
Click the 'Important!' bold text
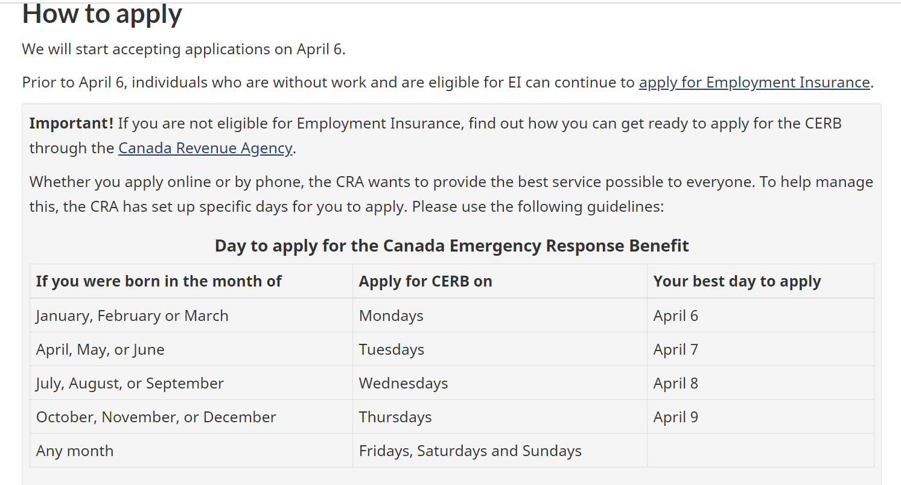coord(71,124)
